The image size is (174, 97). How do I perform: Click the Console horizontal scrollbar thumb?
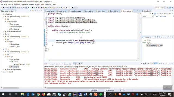[78, 88]
